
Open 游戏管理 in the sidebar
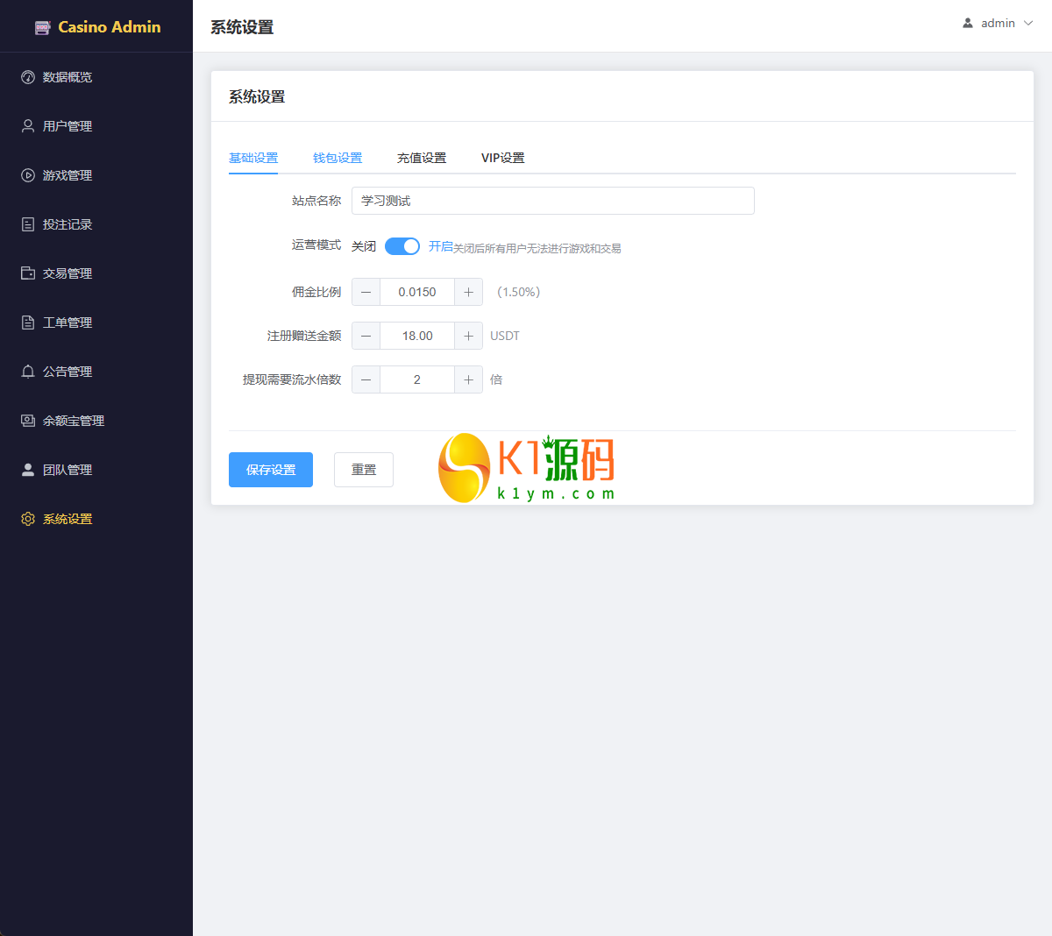(x=96, y=175)
